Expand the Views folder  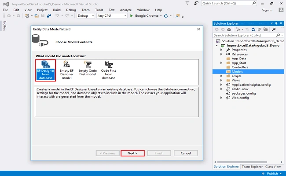click(x=221, y=80)
